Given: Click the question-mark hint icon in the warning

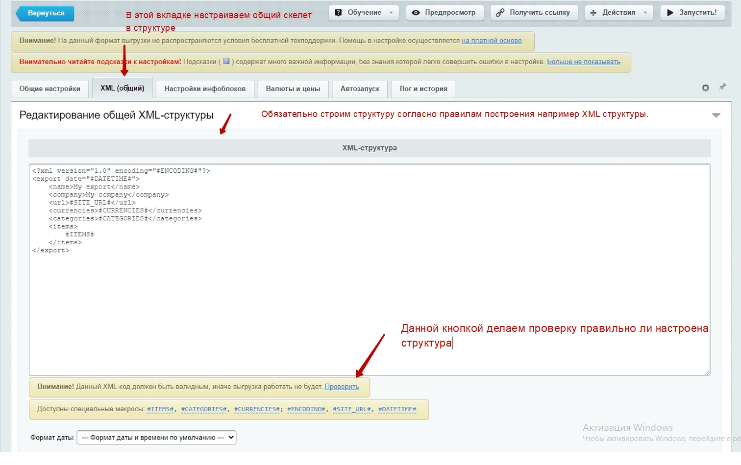Looking at the screenshot, I should (226, 62).
